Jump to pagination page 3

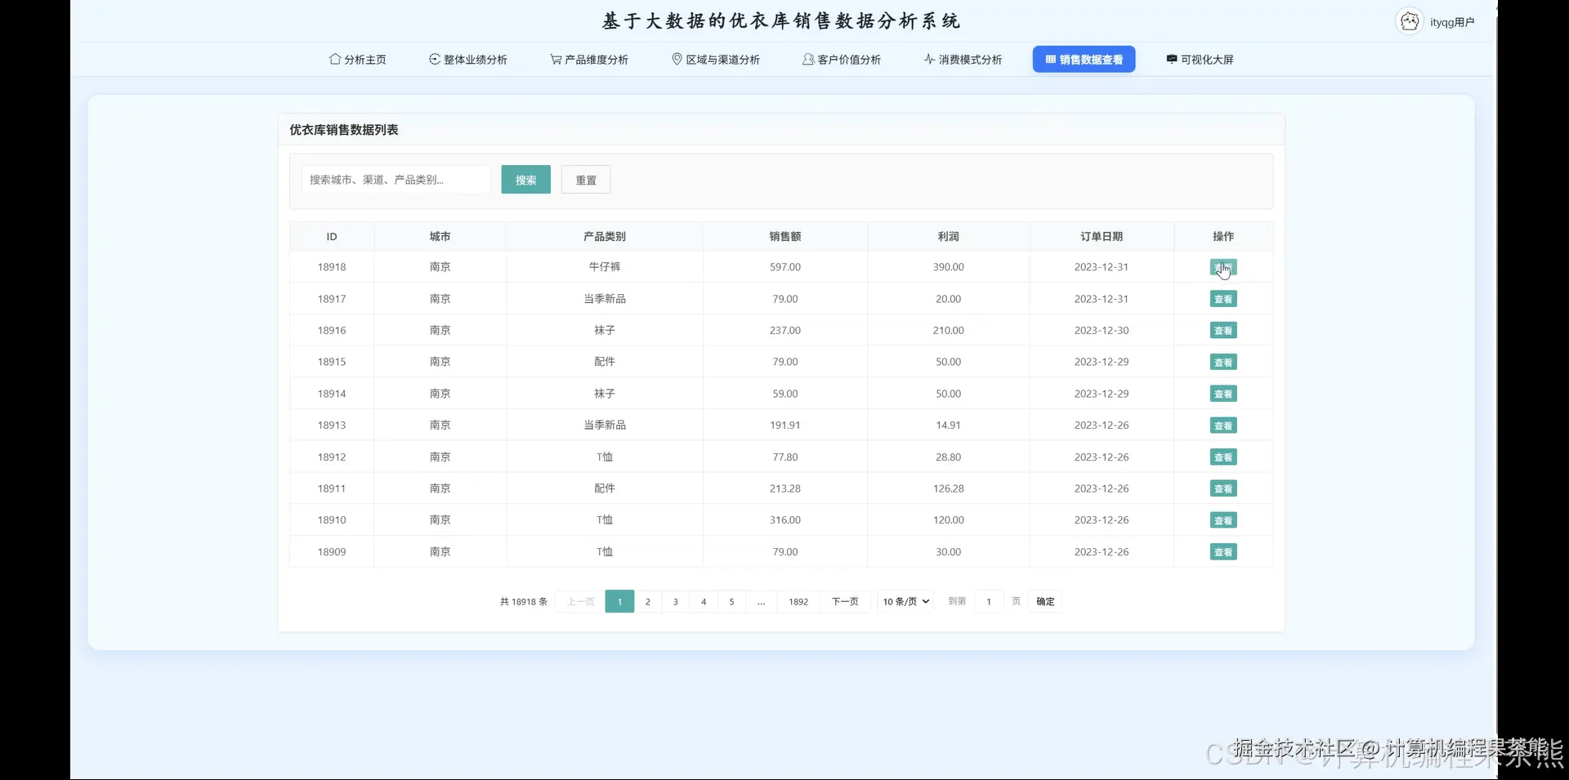pyautogui.click(x=676, y=602)
